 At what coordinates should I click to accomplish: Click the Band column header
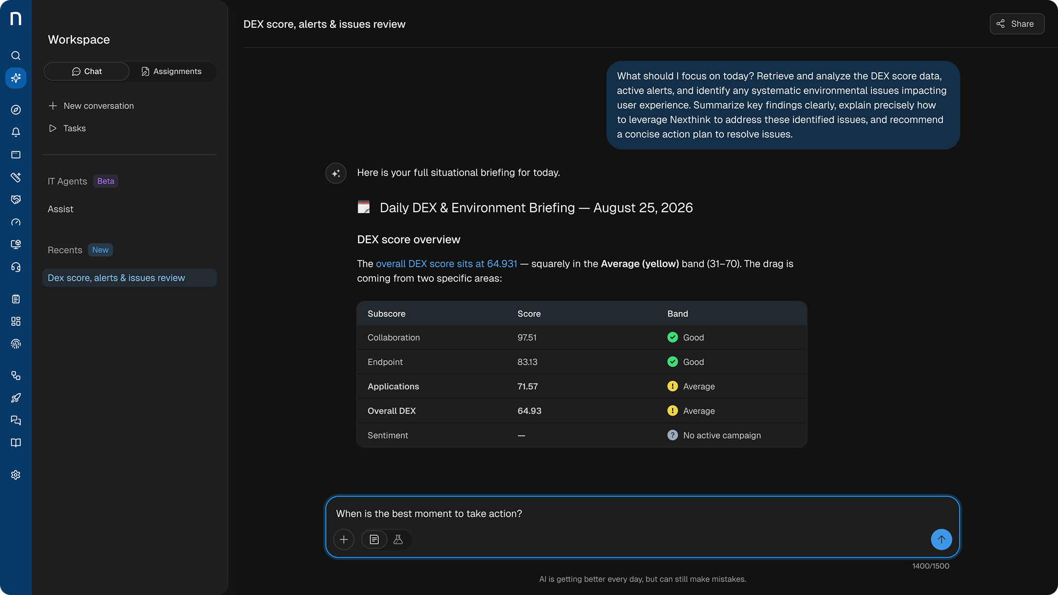677,314
